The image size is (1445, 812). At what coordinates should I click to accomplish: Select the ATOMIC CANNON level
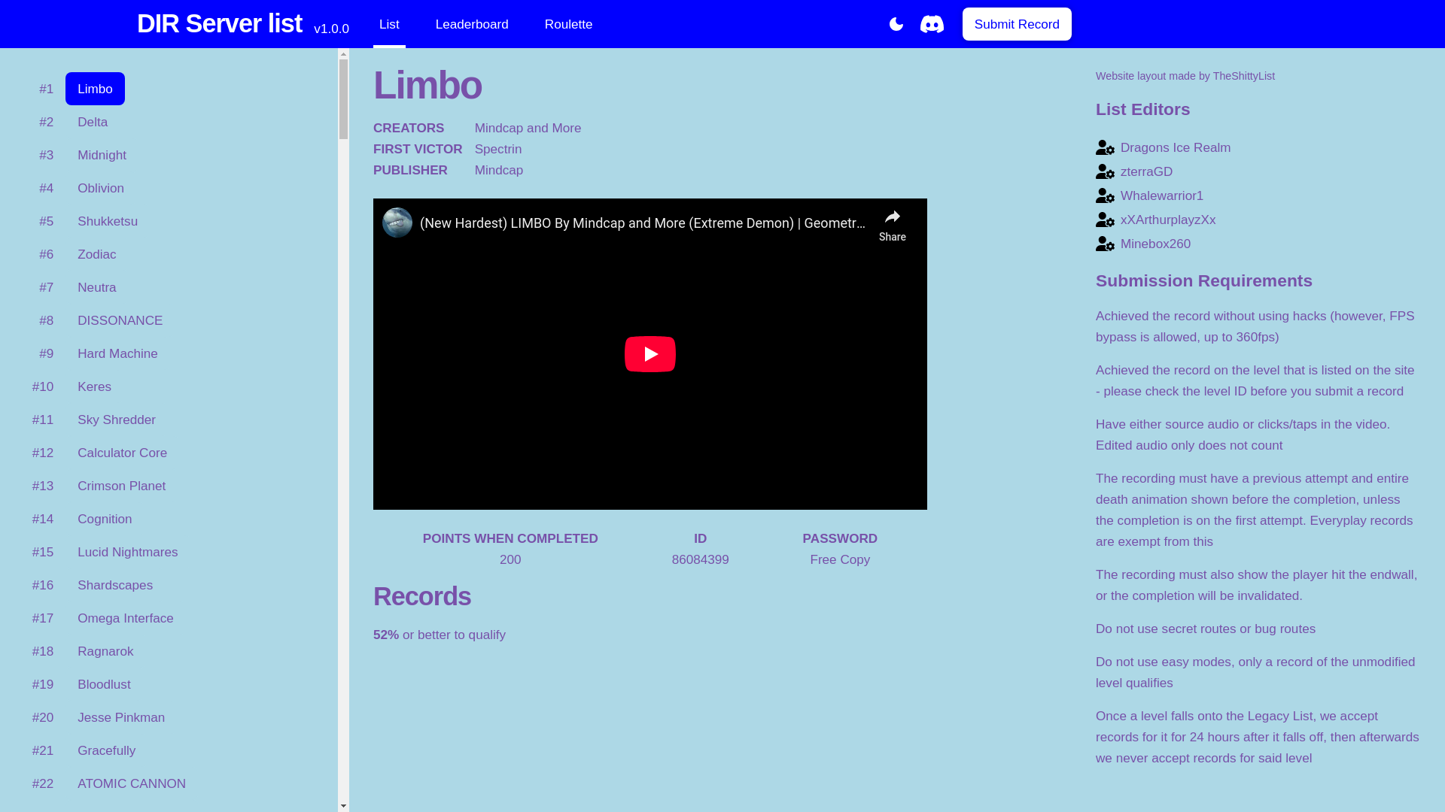pos(132,783)
